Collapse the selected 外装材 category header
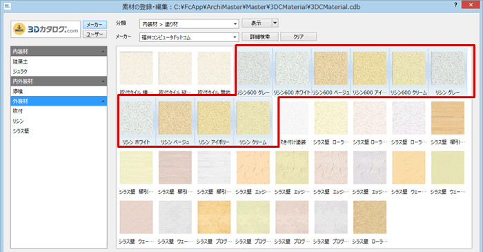Viewport: 483px width, 252px height. click(59, 101)
